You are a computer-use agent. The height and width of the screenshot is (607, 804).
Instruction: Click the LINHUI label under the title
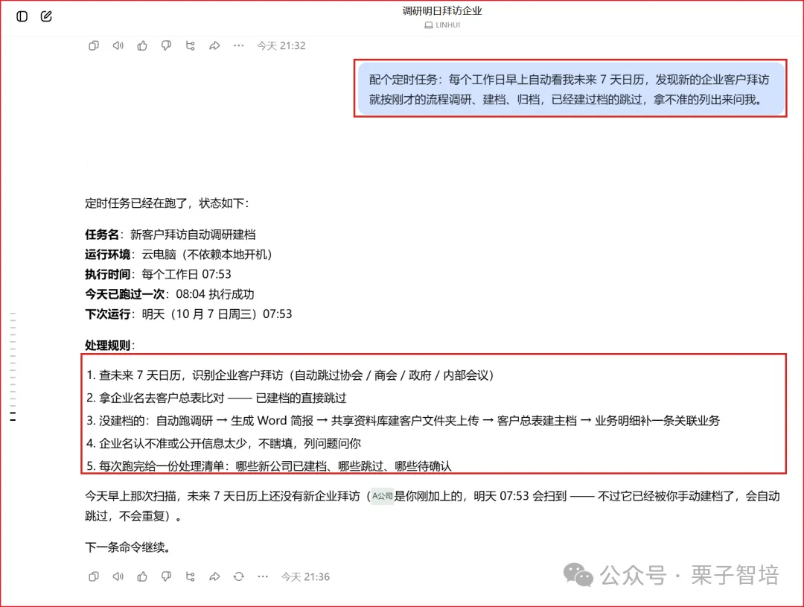447,25
